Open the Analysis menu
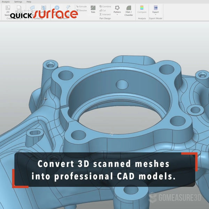The width and height of the screenshot is (209, 209). (6, 2)
